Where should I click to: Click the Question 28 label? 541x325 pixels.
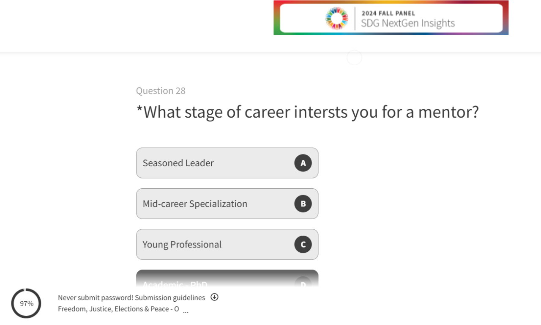161,91
